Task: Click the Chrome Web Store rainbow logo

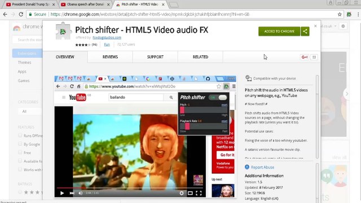Action: click(16, 28)
